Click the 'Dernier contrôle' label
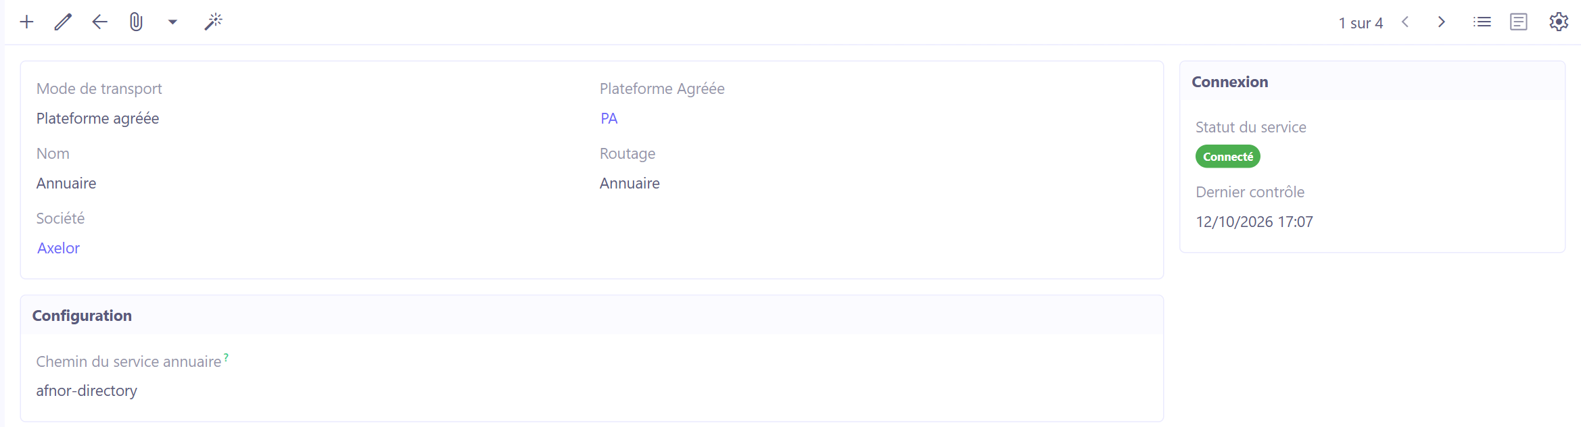This screenshot has height=427, width=1581. [1250, 192]
